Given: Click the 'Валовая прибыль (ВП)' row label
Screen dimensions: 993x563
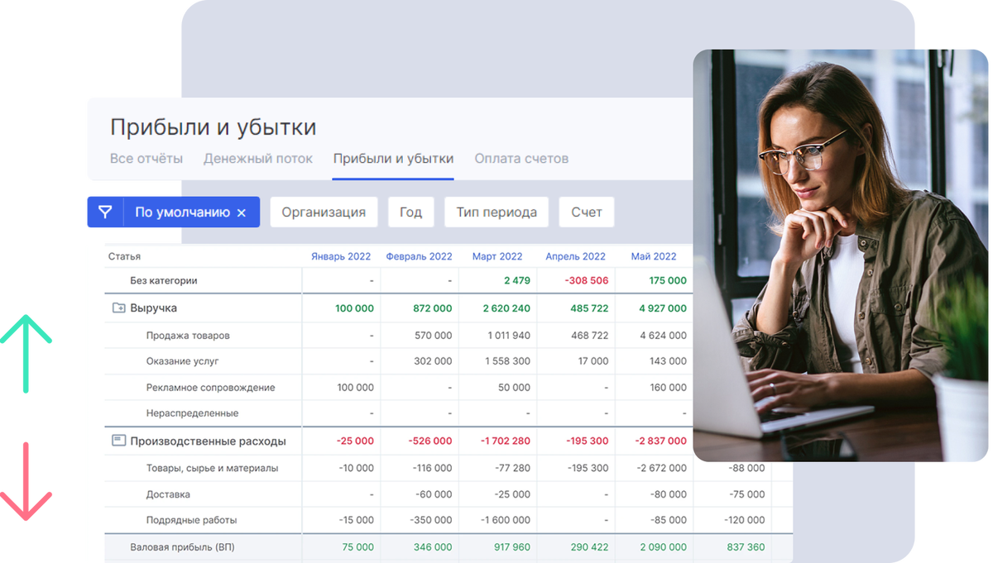Looking at the screenshot, I should pyautogui.click(x=182, y=547).
